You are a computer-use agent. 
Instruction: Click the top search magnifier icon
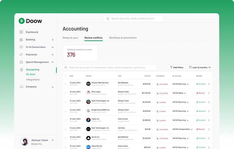[x=108, y=19]
